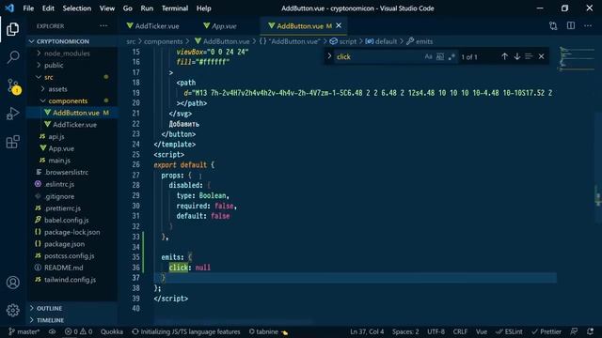Open the Run menu
The width and height of the screenshot is (602, 338).
[147, 8]
